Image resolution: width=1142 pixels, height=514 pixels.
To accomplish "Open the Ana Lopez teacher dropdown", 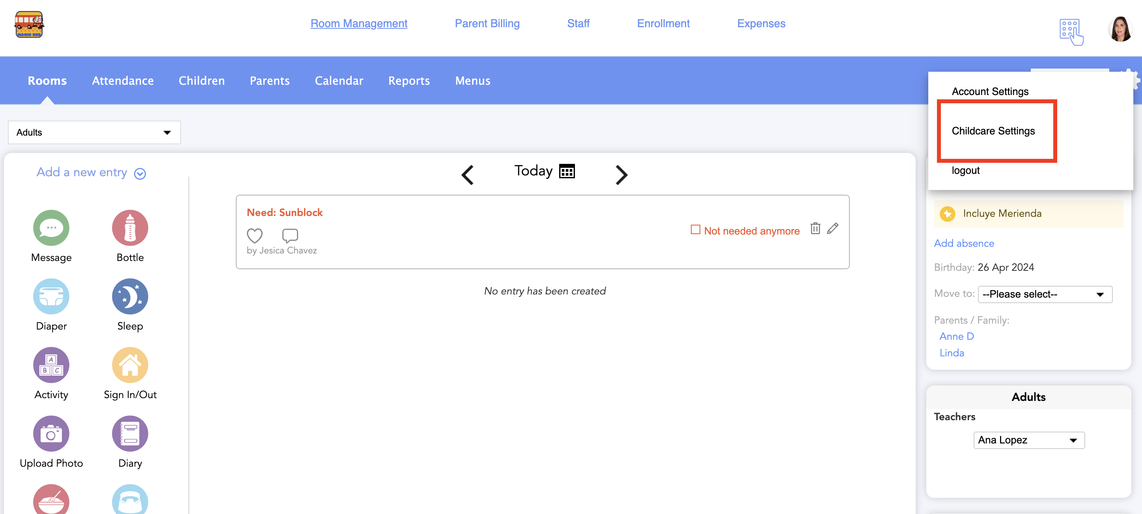I will [x=1028, y=440].
